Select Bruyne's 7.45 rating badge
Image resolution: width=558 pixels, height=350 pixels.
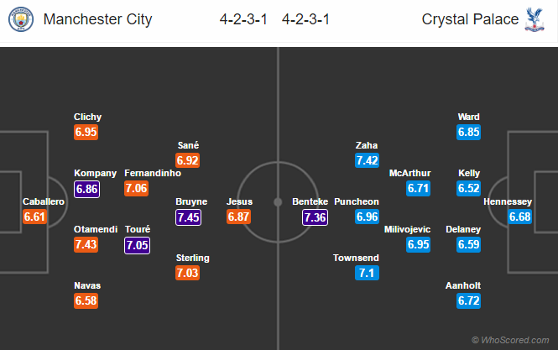[x=188, y=217]
